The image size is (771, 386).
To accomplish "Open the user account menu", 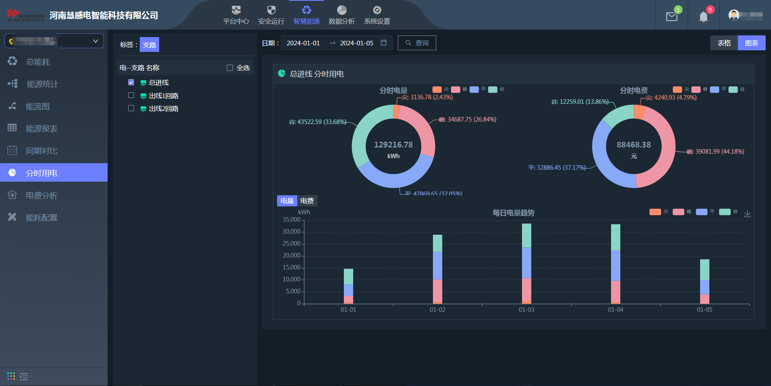I will click(745, 15).
